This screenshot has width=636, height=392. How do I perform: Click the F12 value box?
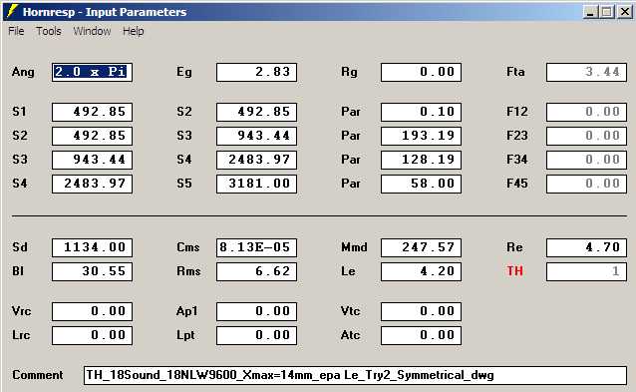(586, 112)
